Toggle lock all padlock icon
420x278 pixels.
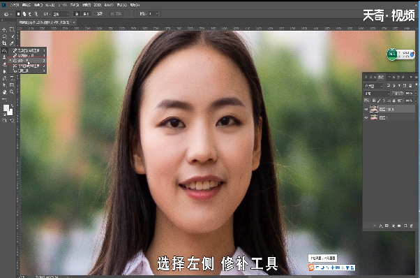click(x=393, y=101)
